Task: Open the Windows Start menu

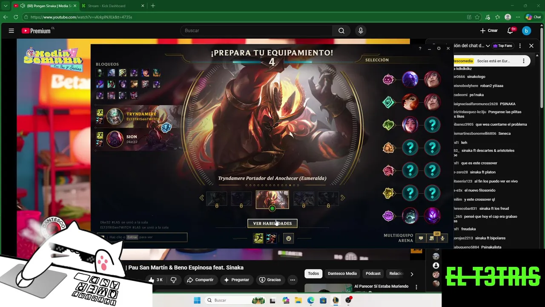Action: point(197,300)
